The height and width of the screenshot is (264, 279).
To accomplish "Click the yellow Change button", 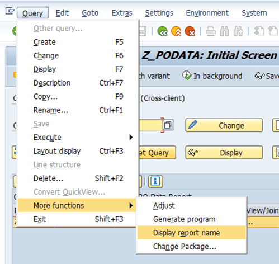I will pos(224,125).
